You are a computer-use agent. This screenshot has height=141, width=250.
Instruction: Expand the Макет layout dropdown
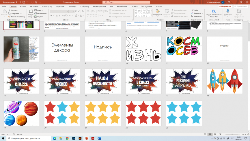[x=39, y=10]
